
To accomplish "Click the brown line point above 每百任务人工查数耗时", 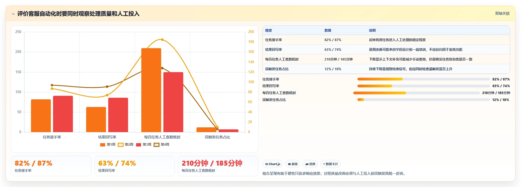I will coord(162,68).
